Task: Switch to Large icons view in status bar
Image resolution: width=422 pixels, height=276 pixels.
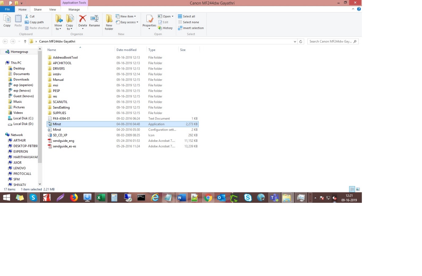Action: click(x=358, y=189)
